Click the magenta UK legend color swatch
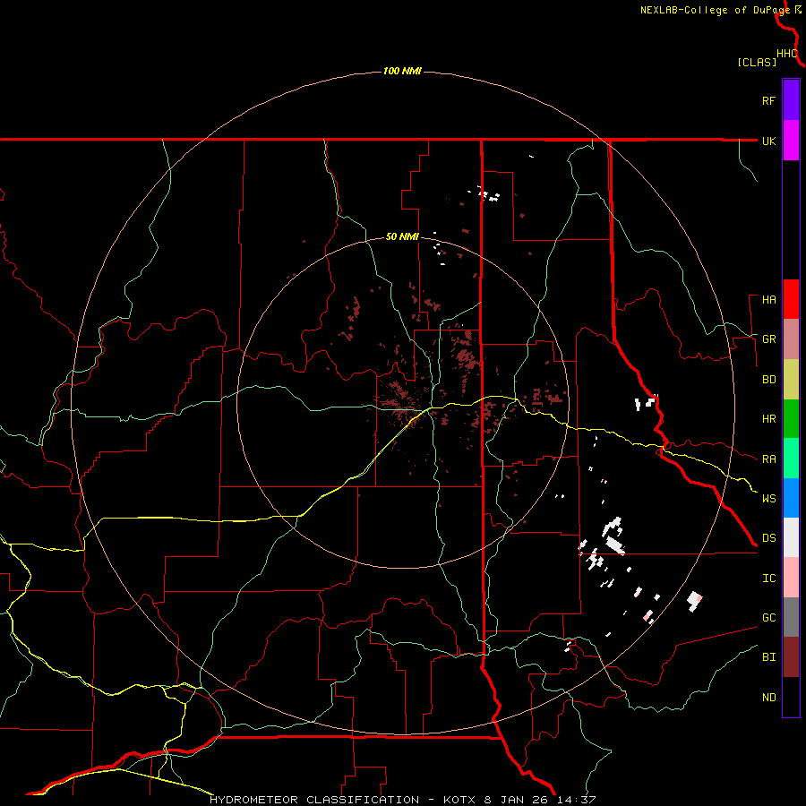The height and width of the screenshot is (806, 806). click(x=791, y=141)
